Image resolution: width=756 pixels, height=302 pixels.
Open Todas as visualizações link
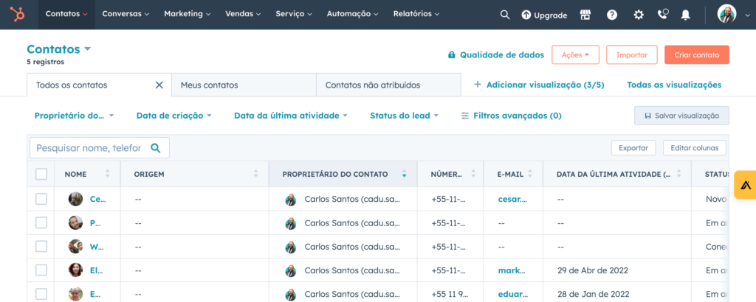674,85
